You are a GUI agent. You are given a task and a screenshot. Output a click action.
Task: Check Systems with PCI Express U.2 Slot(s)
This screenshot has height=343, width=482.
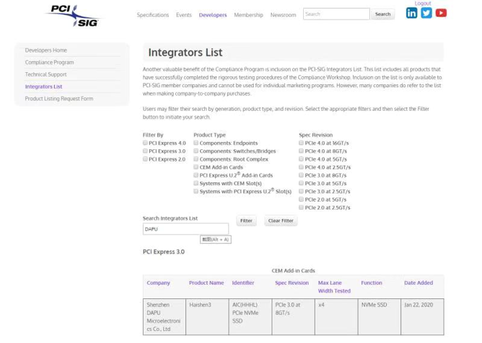[x=196, y=191]
